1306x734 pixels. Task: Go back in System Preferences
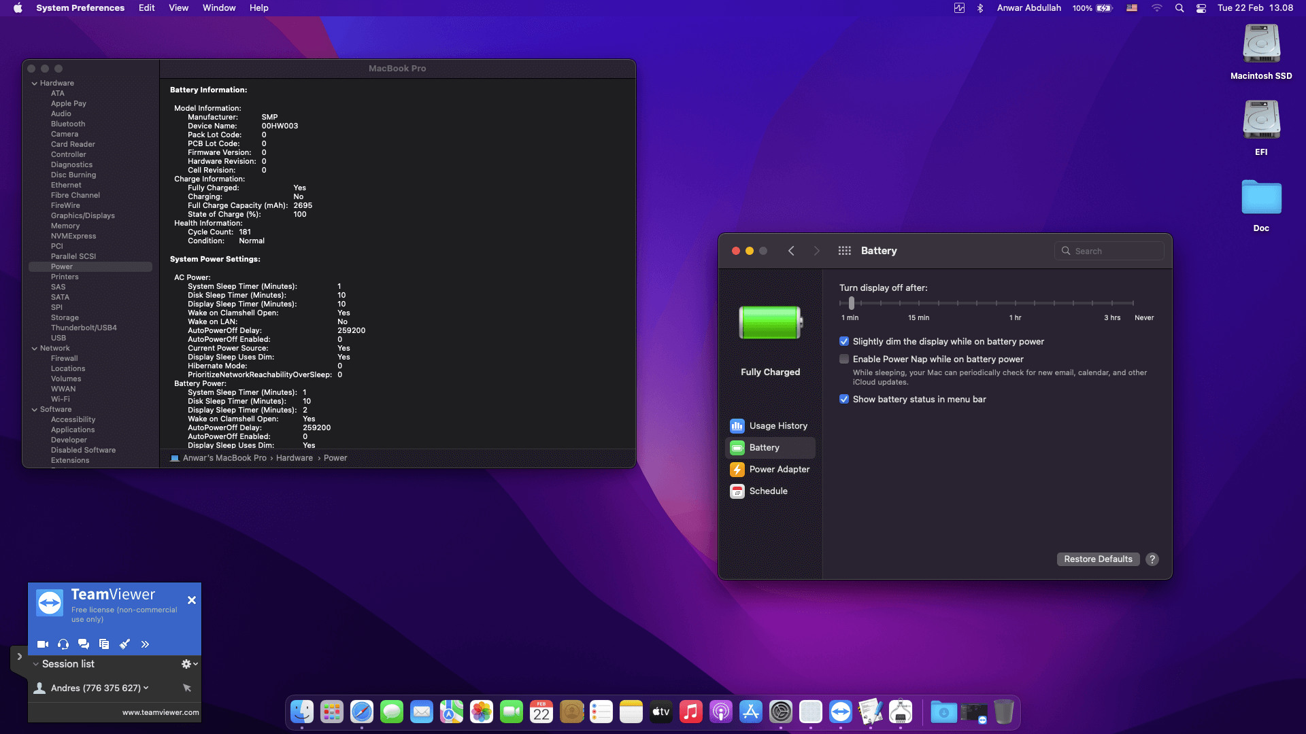[791, 251]
